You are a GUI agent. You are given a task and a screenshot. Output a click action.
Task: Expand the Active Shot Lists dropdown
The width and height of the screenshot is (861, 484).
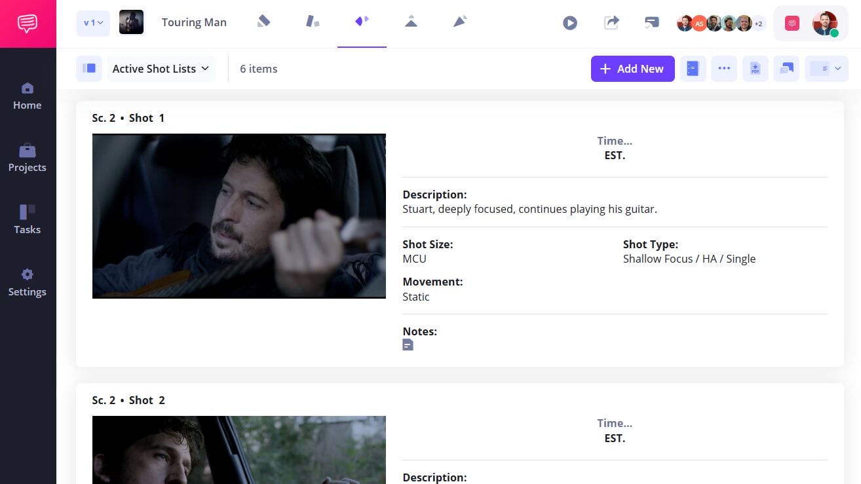coord(161,69)
